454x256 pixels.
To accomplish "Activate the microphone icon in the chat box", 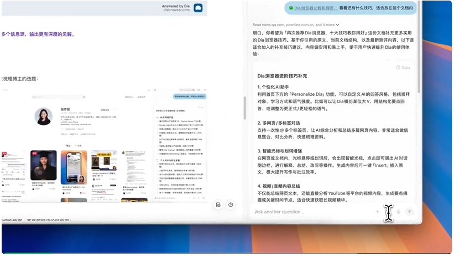I will point(398,212).
